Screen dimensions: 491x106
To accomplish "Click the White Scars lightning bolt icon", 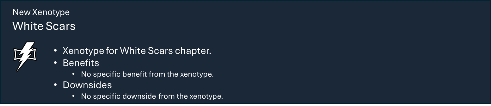I will (25, 57).
